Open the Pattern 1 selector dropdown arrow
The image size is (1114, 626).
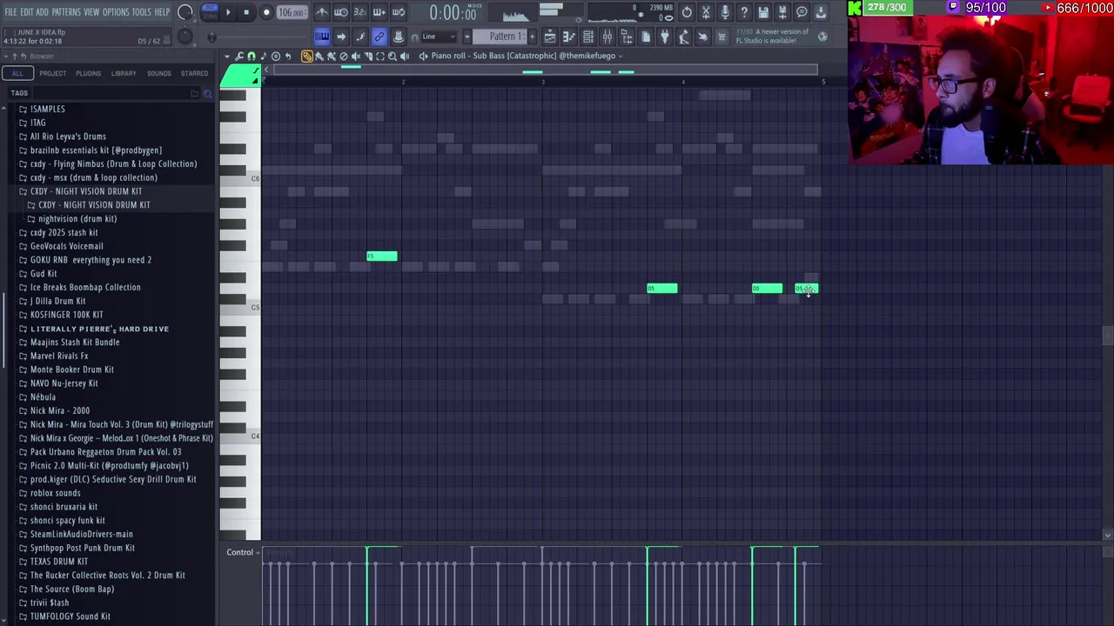pos(467,37)
